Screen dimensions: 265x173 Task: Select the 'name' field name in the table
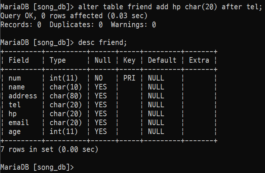17,87
